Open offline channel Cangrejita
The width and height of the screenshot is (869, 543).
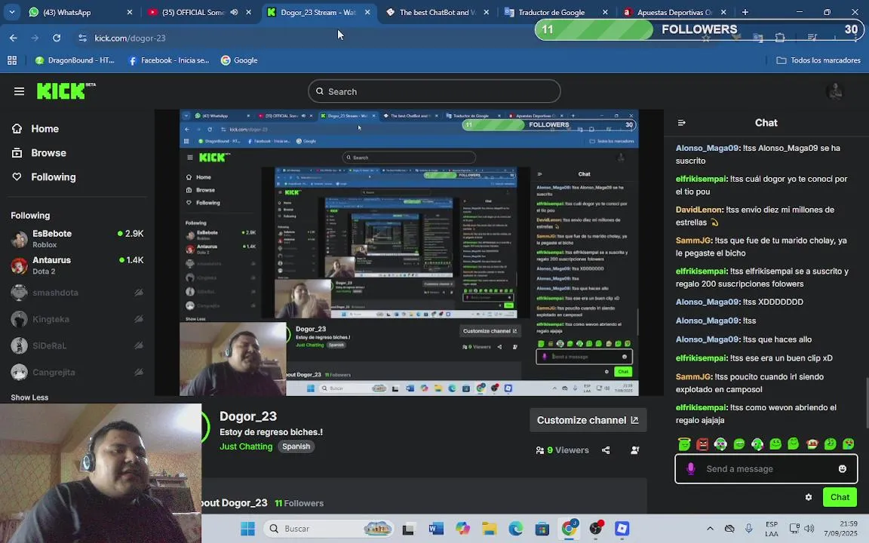77,372
